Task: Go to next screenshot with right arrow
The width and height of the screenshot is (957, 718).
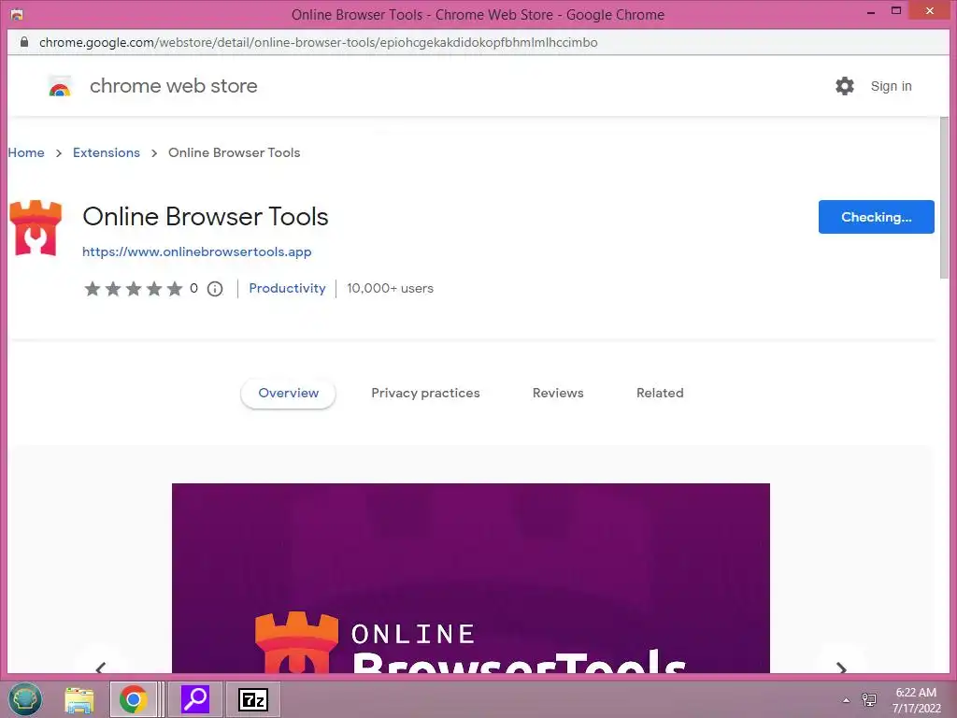Action: (841, 668)
